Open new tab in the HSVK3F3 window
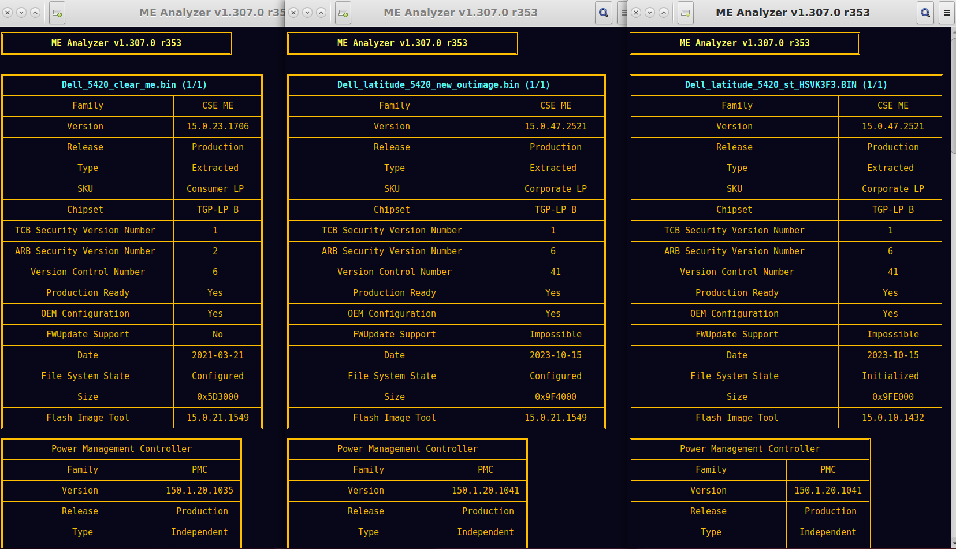Image resolution: width=956 pixels, height=549 pixels. tap(686, 13)
